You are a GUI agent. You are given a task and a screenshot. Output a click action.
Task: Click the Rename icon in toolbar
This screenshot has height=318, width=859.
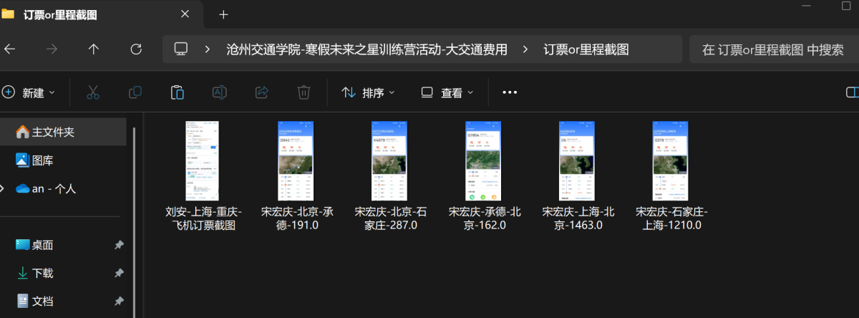point(219,92)
